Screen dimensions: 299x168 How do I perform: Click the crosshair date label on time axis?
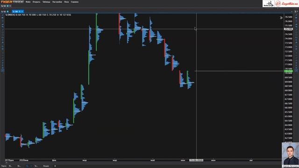click(x=196, y=161)
